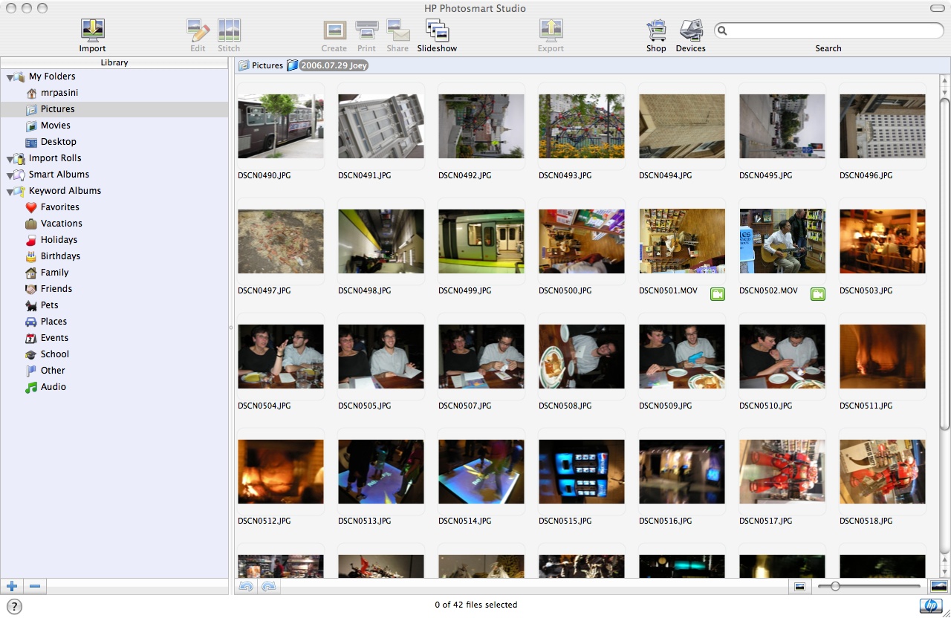Screen dimensions: 951x618
Task: Select the DSCN0502.MOV thumbnail
Action: 782,241
